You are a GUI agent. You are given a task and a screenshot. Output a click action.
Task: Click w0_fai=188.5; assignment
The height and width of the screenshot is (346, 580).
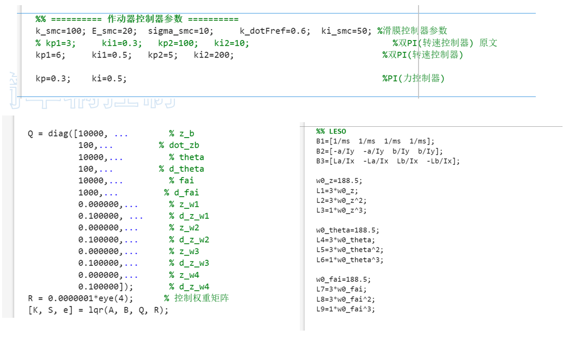pyautogui.click(x=343, y=280)
